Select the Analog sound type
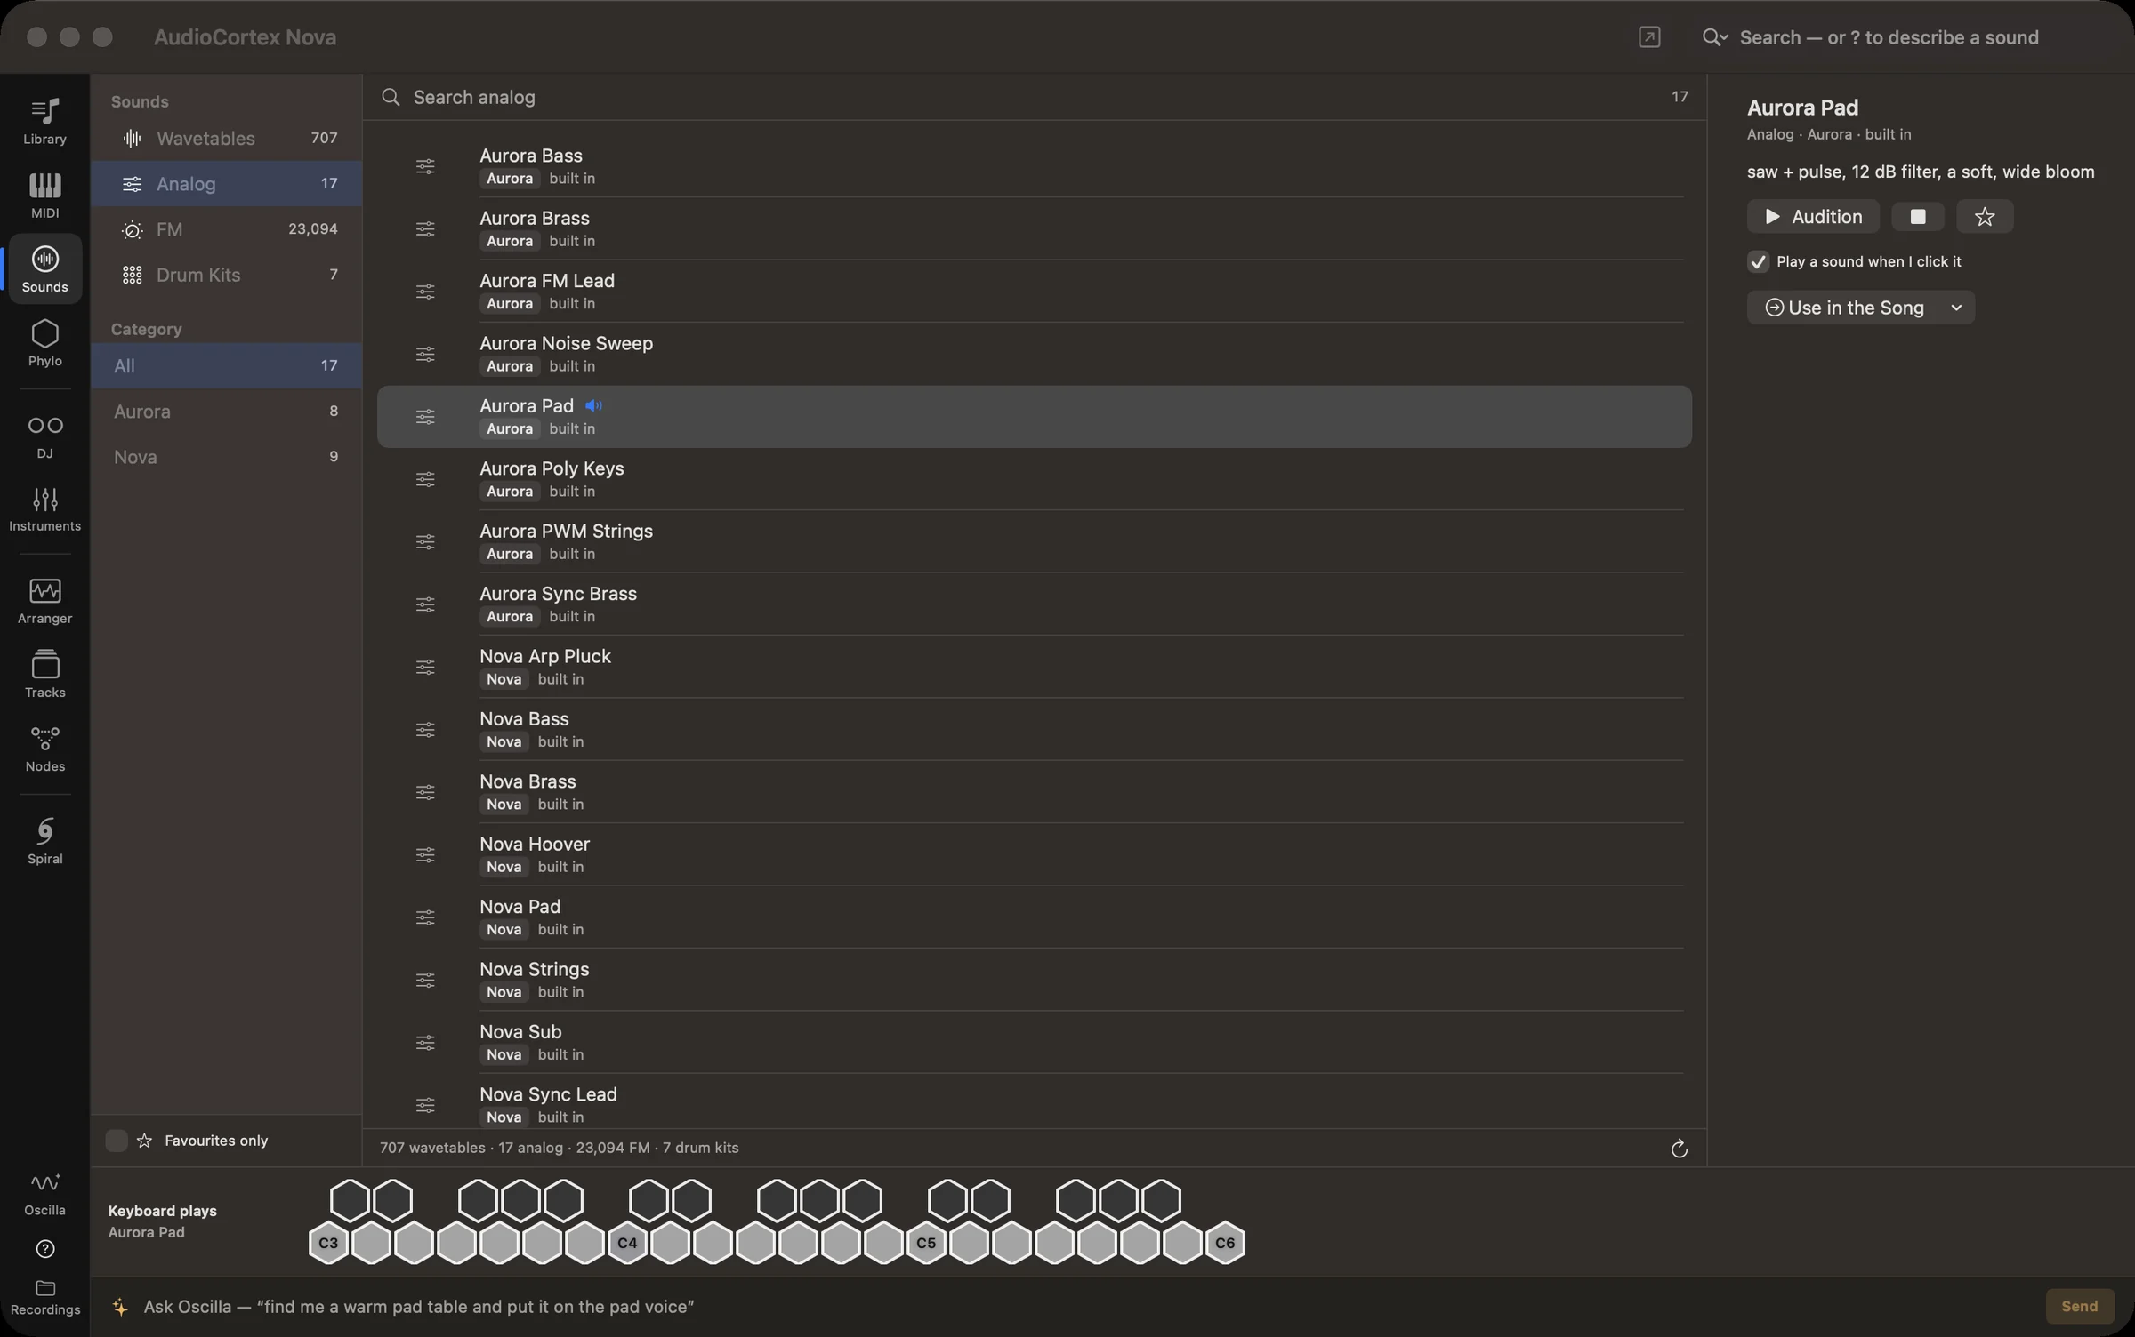Viewport: 2135px width, 1337px height. pyautogui.click(x=226, y=184)
